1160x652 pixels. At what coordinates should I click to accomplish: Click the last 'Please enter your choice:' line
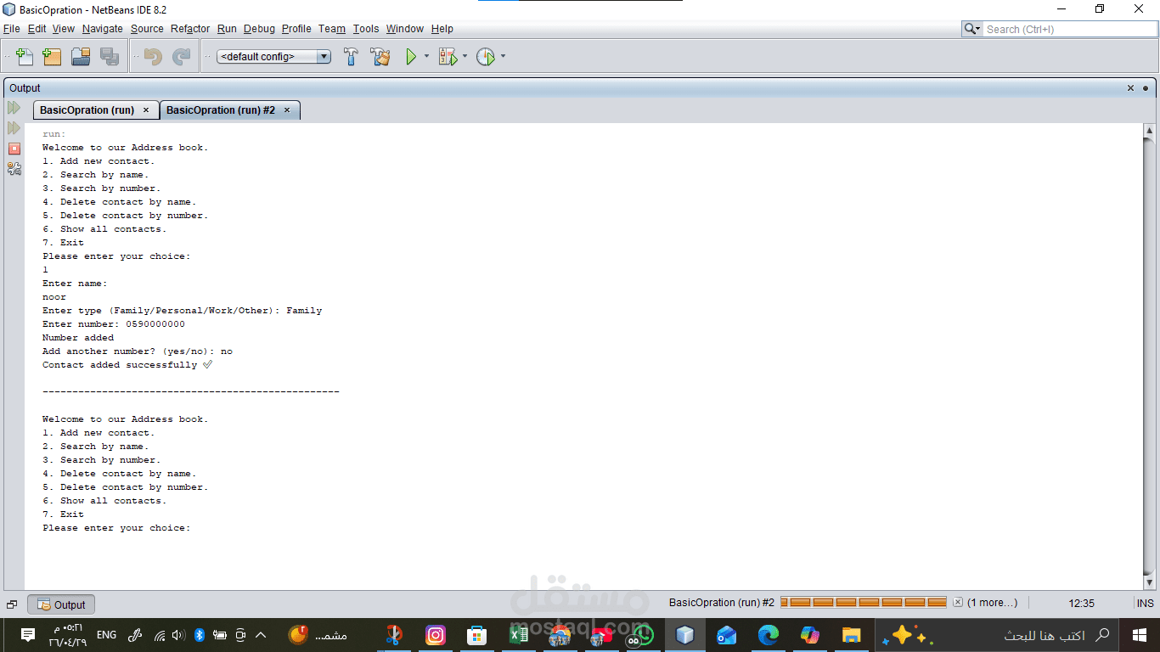(116, 528)
